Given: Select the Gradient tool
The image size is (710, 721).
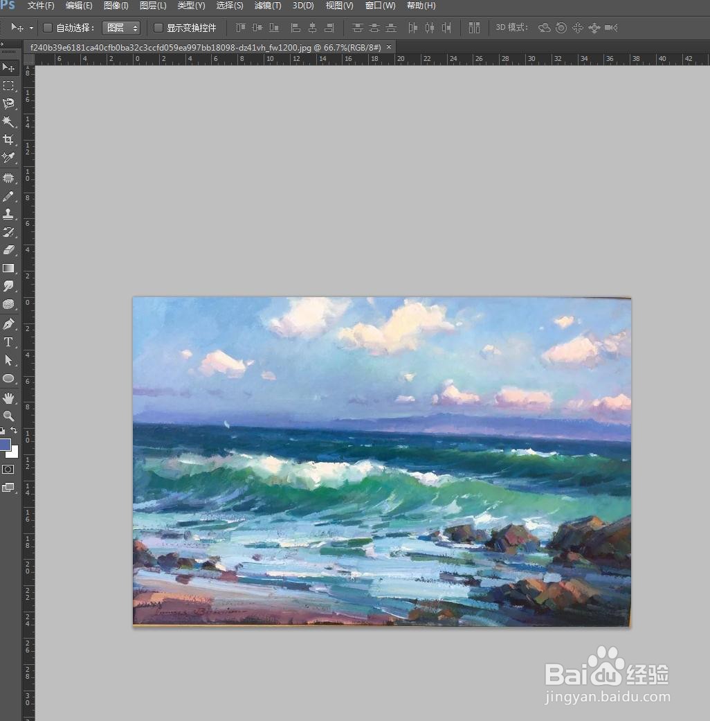Looking at the screenshot, I should point(8,268).
